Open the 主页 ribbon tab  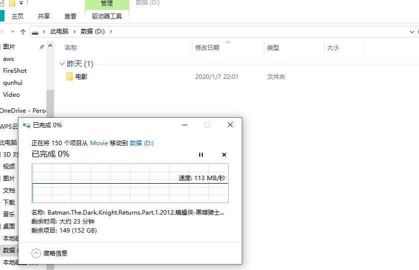click(17, 16)
